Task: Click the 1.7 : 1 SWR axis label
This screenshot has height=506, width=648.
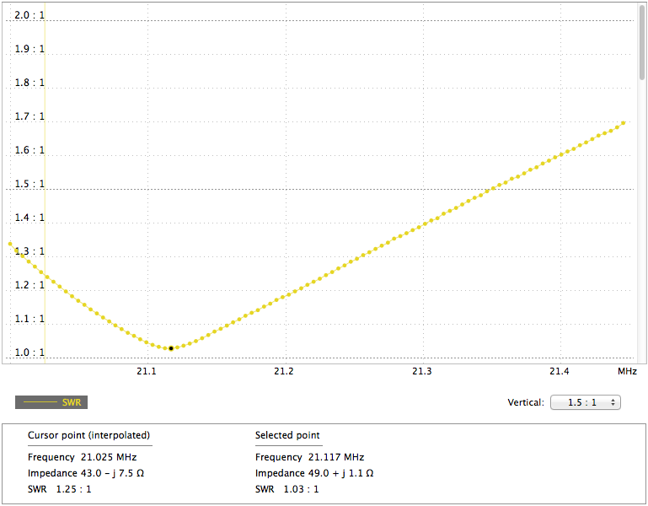Action: [x=29, y=116]
